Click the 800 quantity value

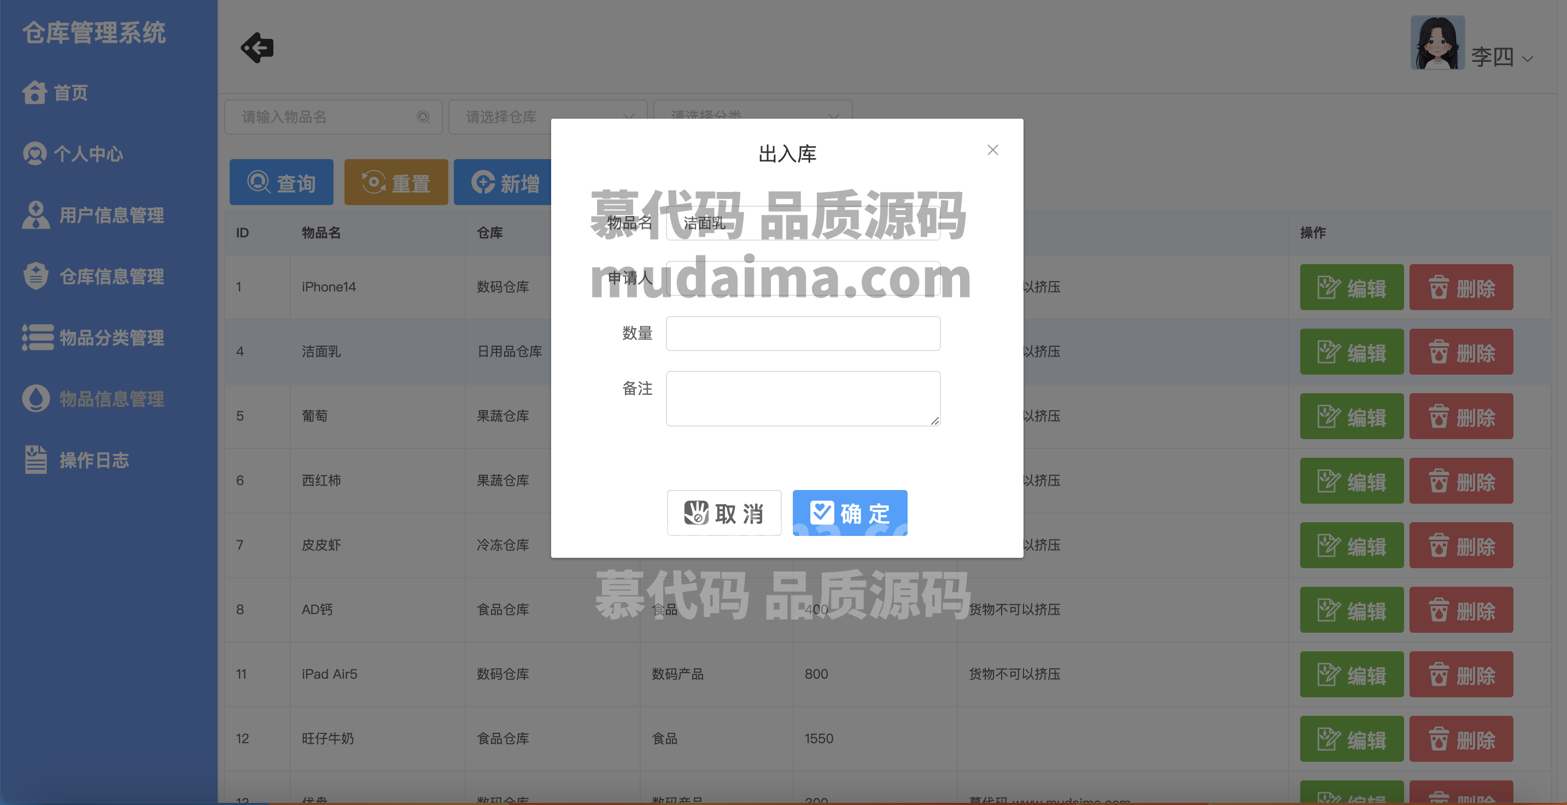click(816, 674)
